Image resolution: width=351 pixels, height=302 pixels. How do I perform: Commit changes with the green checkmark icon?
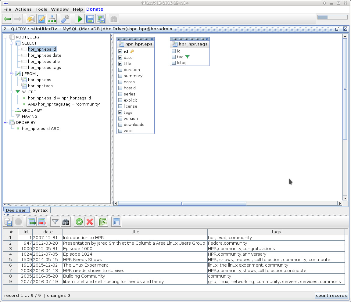(x=79, y=222)
